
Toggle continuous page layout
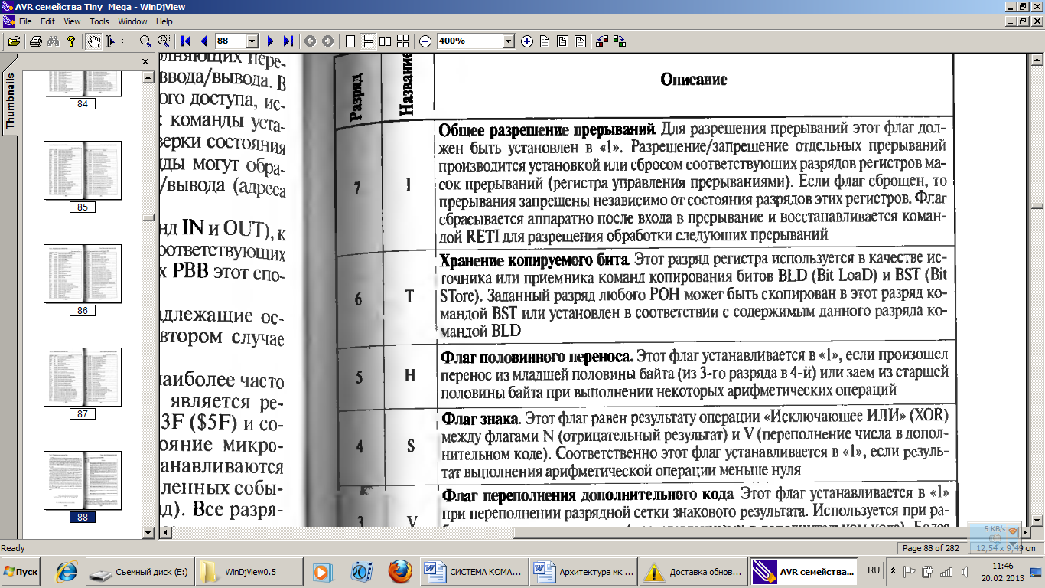pyautogui.click(x=368, y=41)
